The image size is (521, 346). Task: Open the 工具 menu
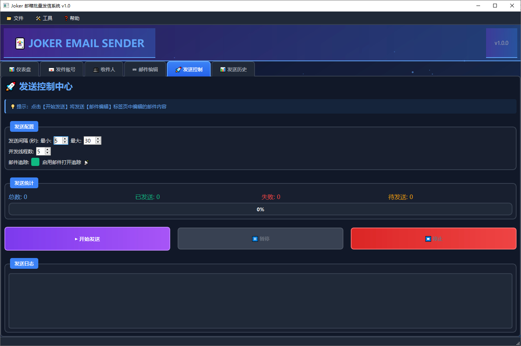tap(44, 18)
